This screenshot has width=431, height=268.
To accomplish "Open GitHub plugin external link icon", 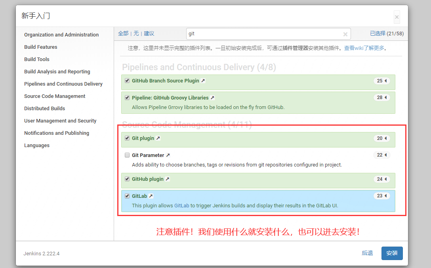I will (x=168, y=179).
